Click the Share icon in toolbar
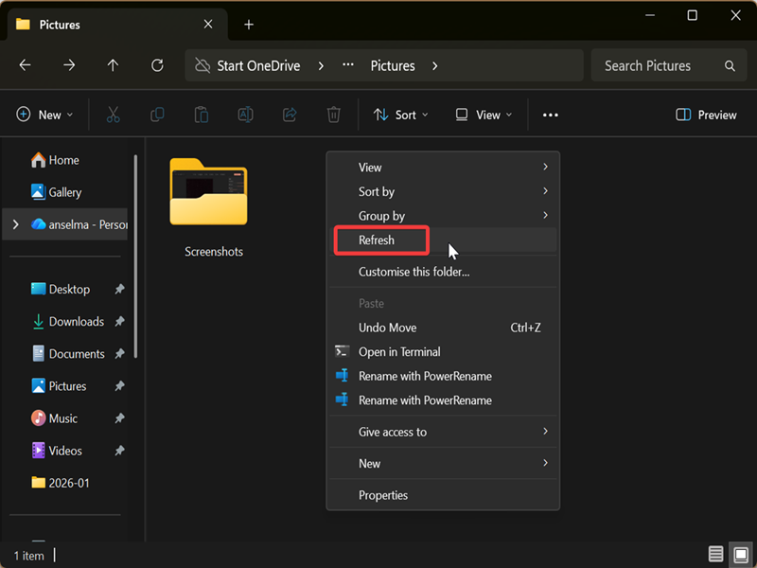This screenshot has height=568, width=757. tap(290, 115)
